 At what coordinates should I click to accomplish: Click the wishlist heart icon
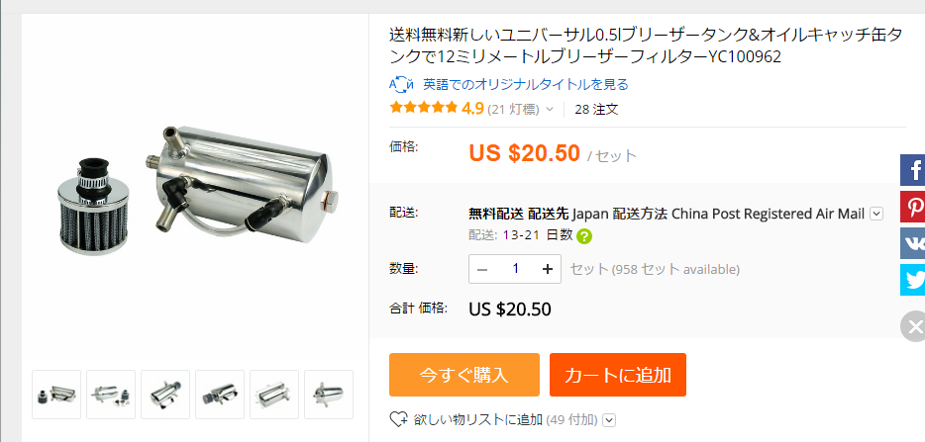398,419
